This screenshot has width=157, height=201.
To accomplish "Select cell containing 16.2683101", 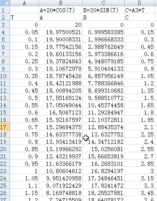I will [103, 163].
